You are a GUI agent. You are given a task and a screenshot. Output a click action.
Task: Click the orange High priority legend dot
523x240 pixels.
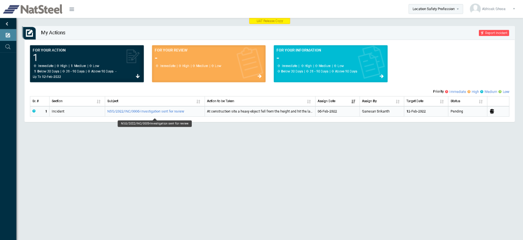[469, 92]
